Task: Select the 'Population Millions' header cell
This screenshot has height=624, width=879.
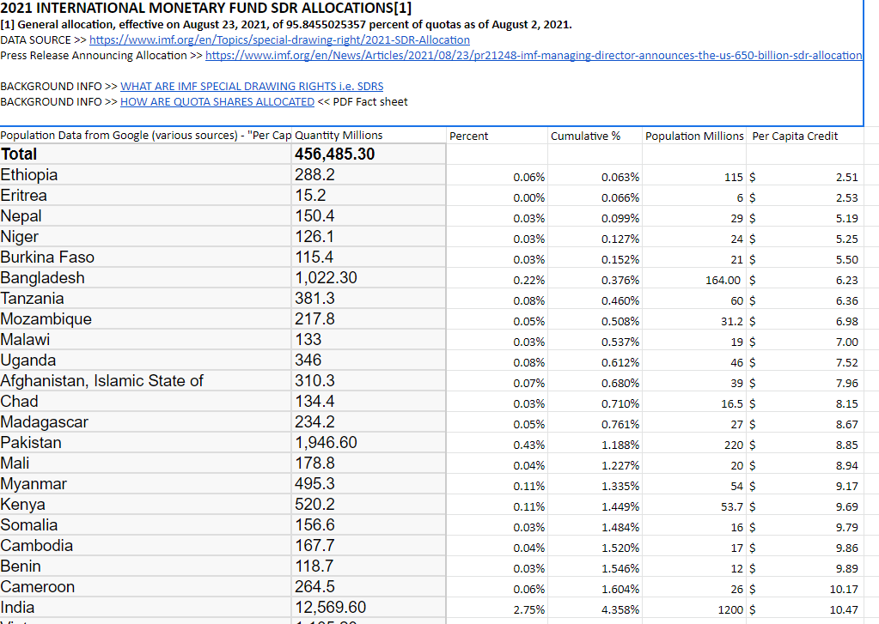Action: (x=694, y=136)
